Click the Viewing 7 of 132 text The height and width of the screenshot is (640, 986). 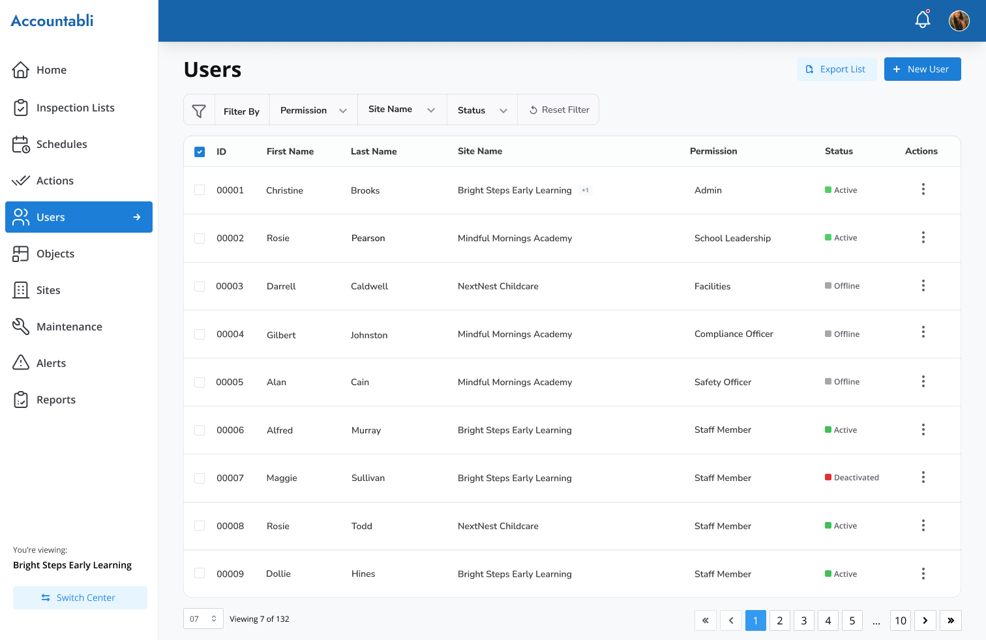[x=260, y=619]
